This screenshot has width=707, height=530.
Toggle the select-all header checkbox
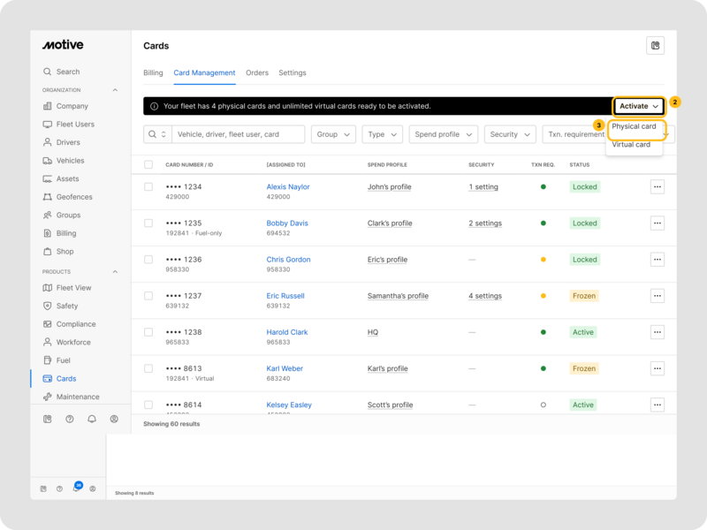[x=148, y=164]
